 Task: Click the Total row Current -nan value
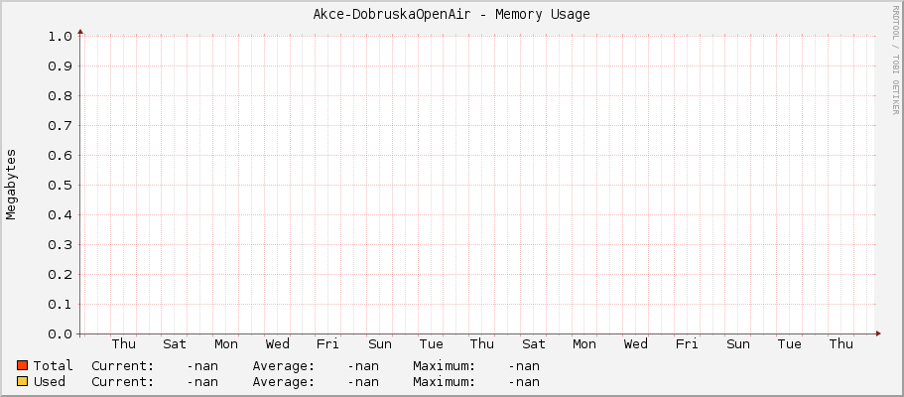coord(202,366)
